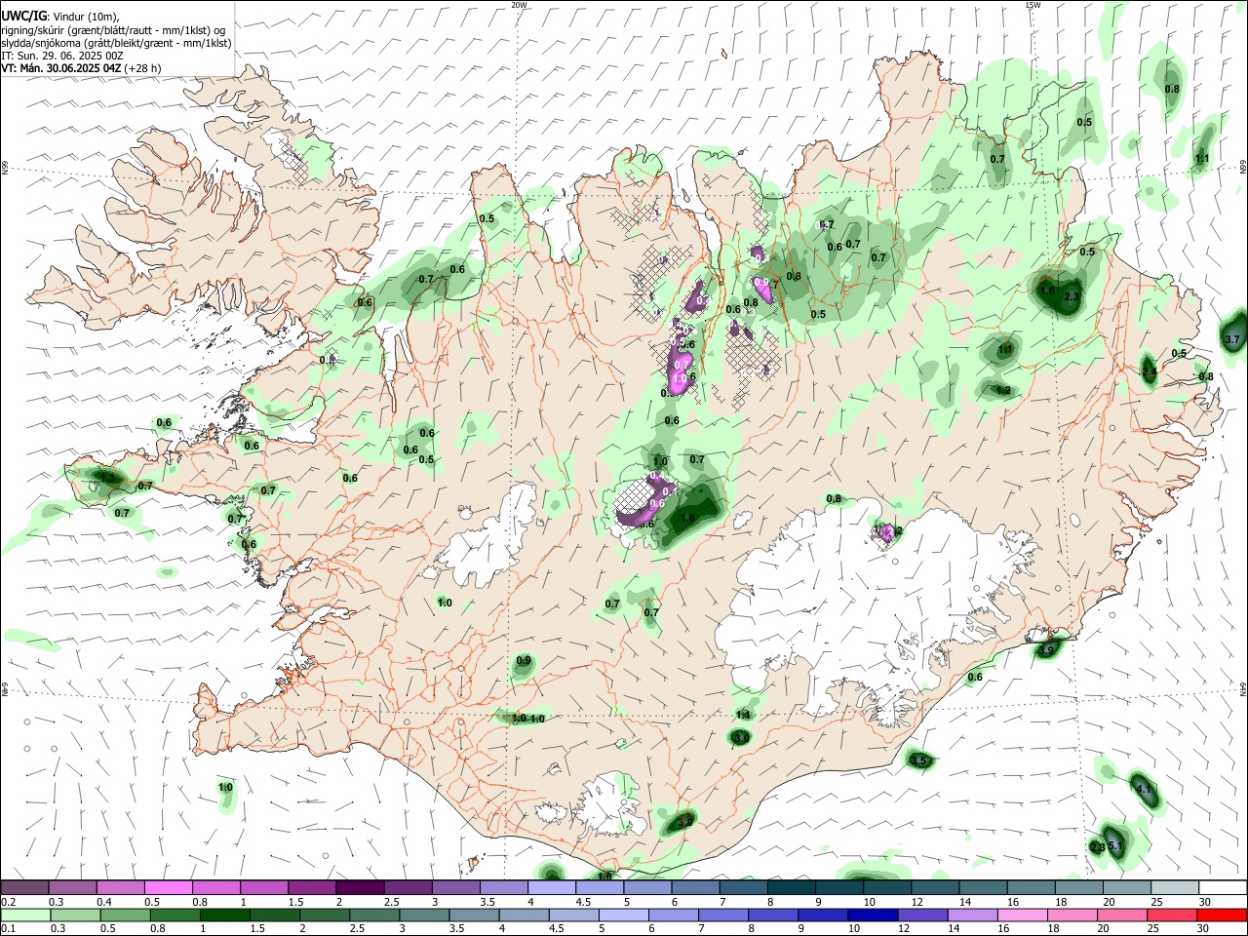Click the darkest purple swatch at 2 on upper scale
This screenshot has height=936, width=1248.
coord(359,887)
